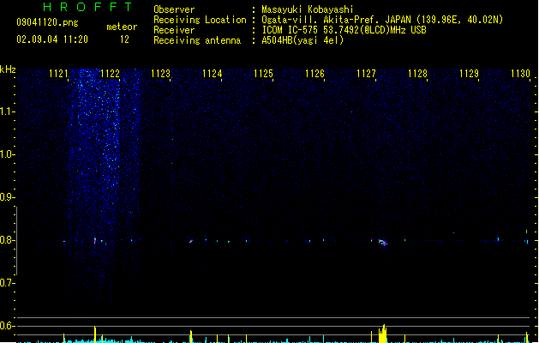Click the date stamp 02.09.04 11:20
Image resolution: width=539 pixels, height=343 pixels.
[x=52, y=39]
